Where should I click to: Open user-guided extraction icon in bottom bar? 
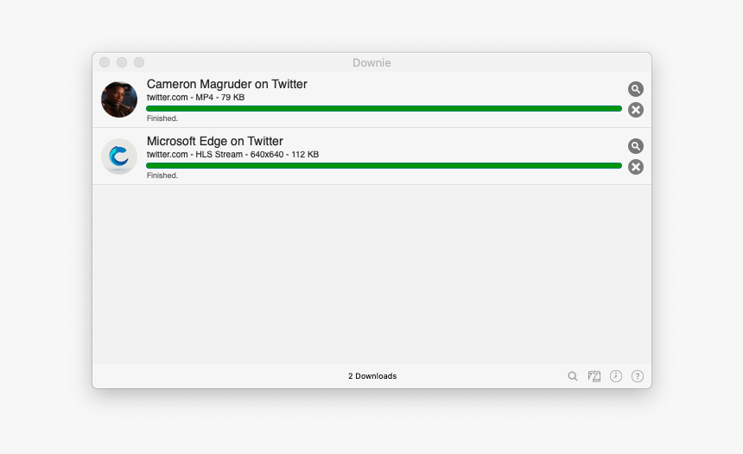pos(594,376)
